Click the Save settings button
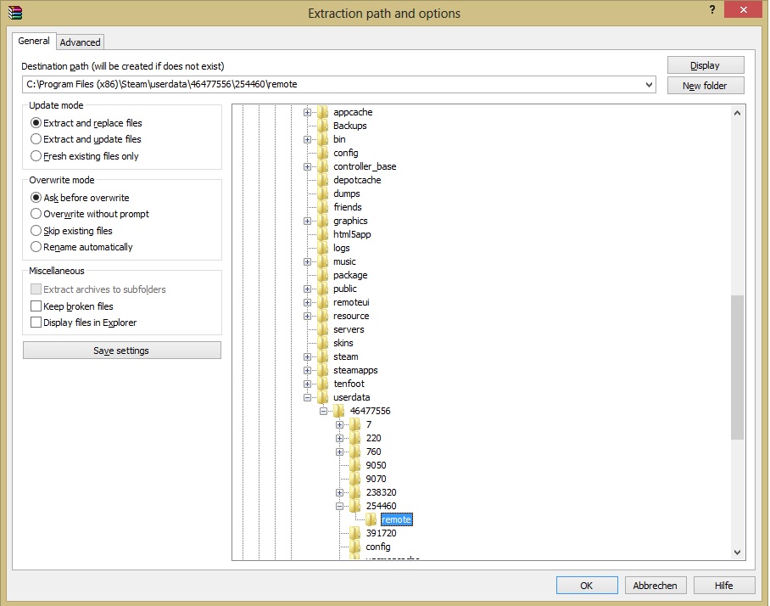This screenshot has width=770, height=606. [122, 351]
